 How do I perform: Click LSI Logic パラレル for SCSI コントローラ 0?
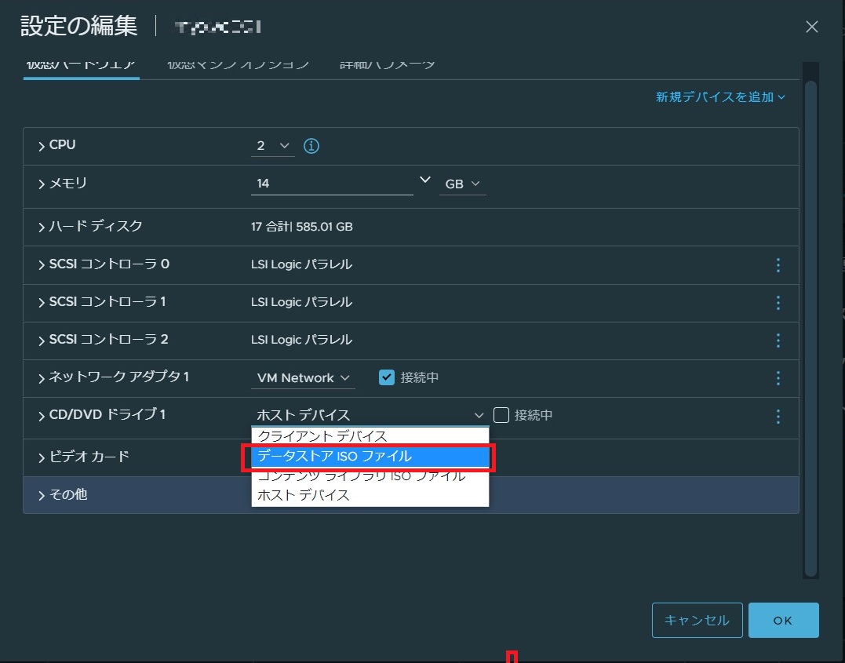(302, 264)
